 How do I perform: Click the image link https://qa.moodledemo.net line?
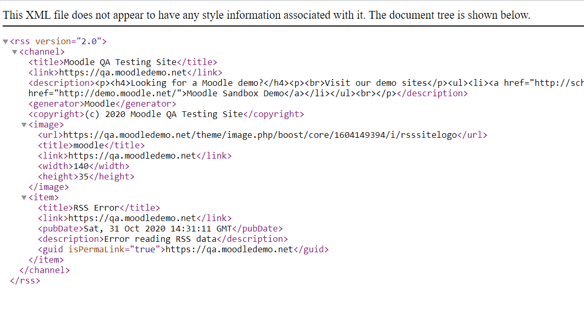click(x=135, y=156)
